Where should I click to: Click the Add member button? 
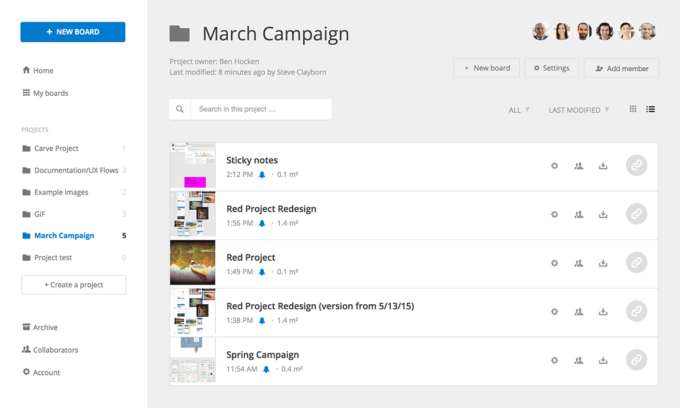click(622, 69)
